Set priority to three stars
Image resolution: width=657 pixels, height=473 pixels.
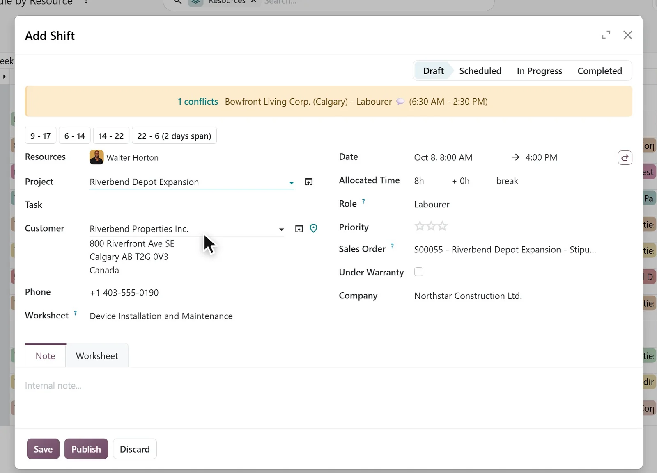click(442, 226)
